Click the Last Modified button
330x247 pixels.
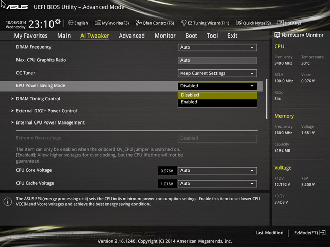[x=269, y=233]
